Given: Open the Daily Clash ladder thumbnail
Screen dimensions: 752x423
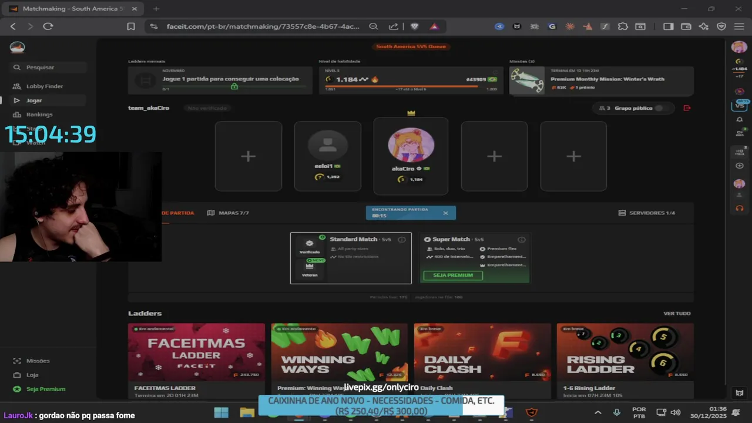Looking at the screenshot, I should [x=482, y=352].
